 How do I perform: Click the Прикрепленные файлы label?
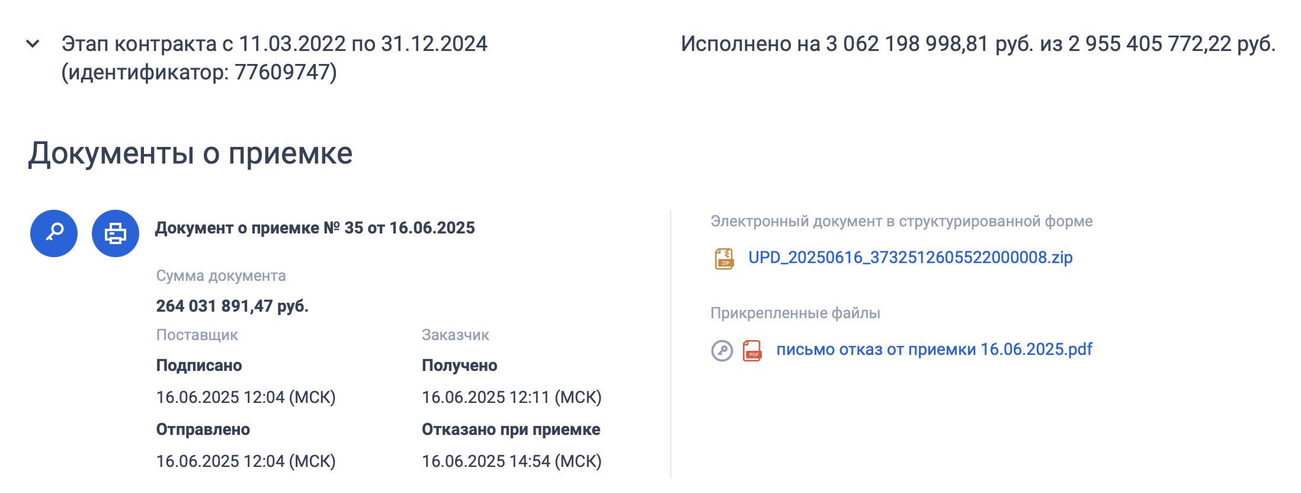[x=795, y=313]
